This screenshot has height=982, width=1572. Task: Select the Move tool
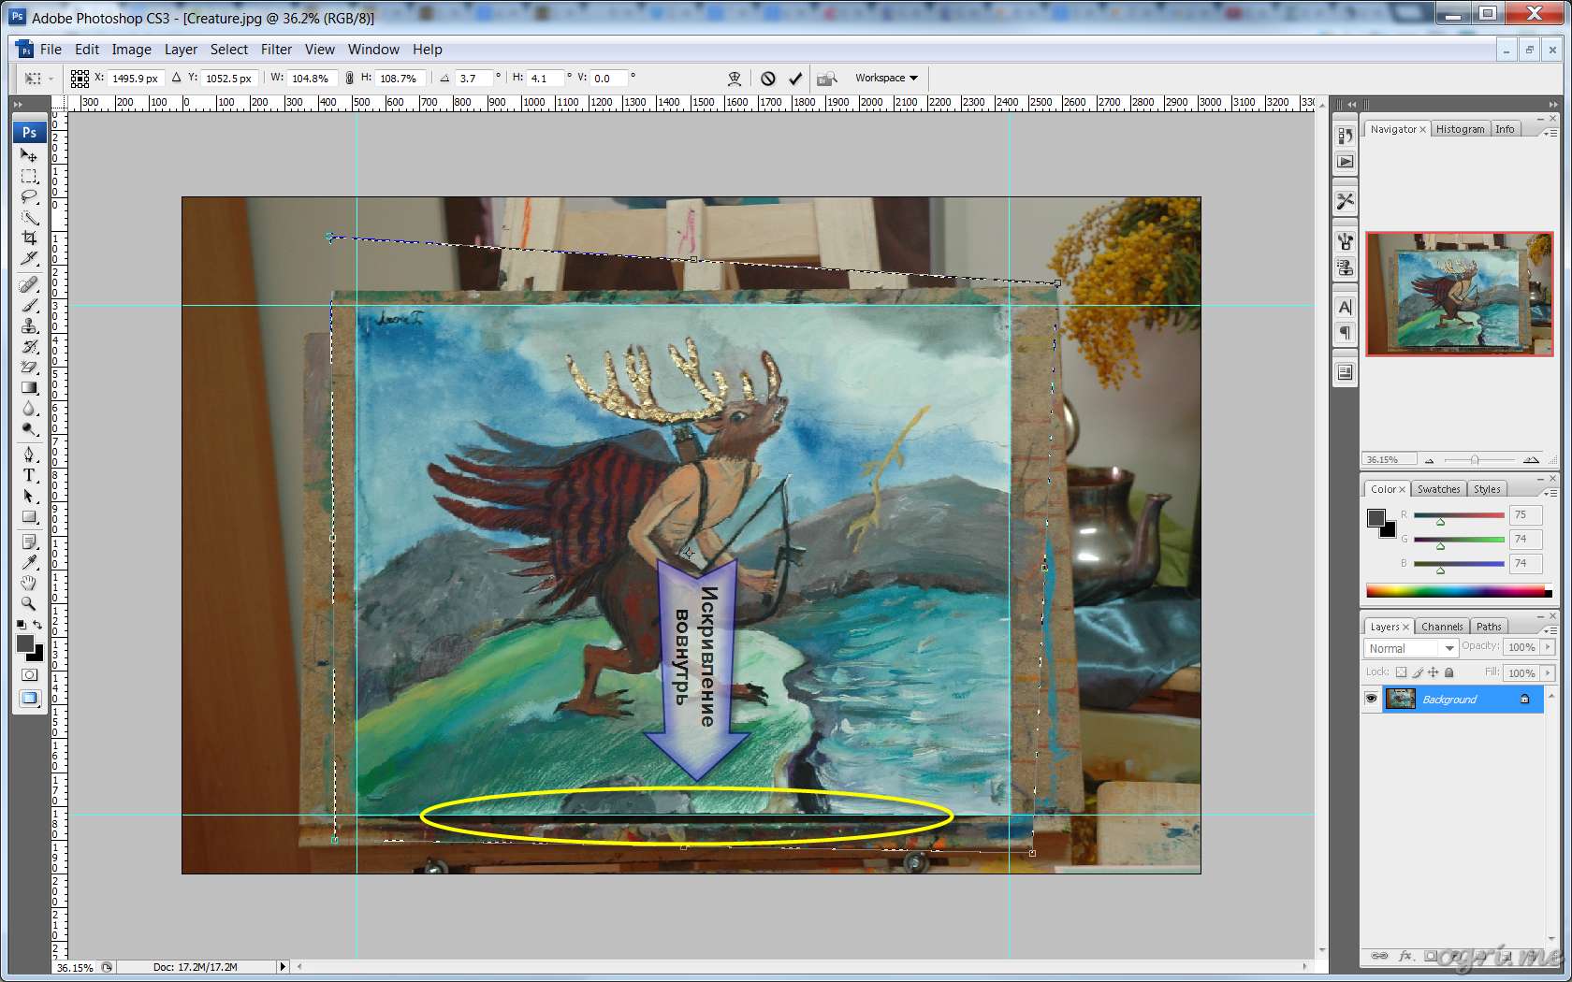(x=29, y=154)
